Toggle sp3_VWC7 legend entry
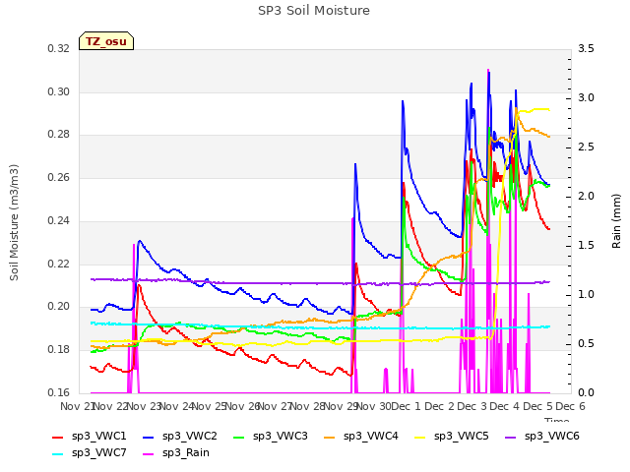This screenshot has width=630, height=472. click(90, 453)
